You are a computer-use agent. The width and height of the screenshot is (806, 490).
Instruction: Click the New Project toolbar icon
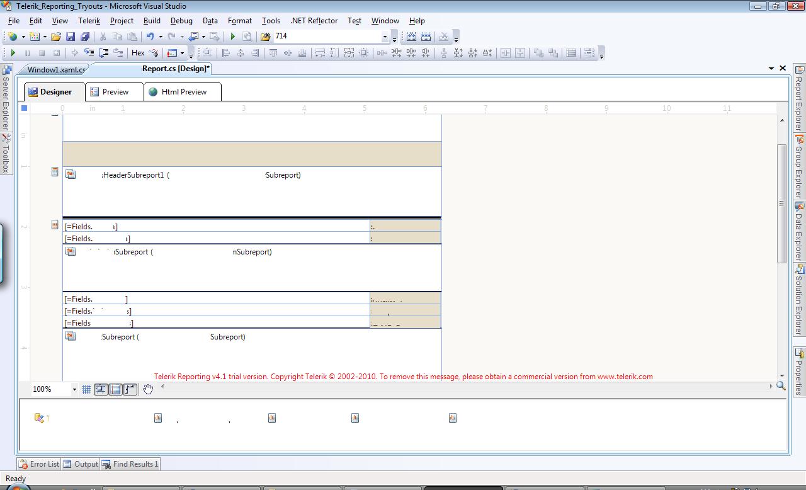[13, 37]
